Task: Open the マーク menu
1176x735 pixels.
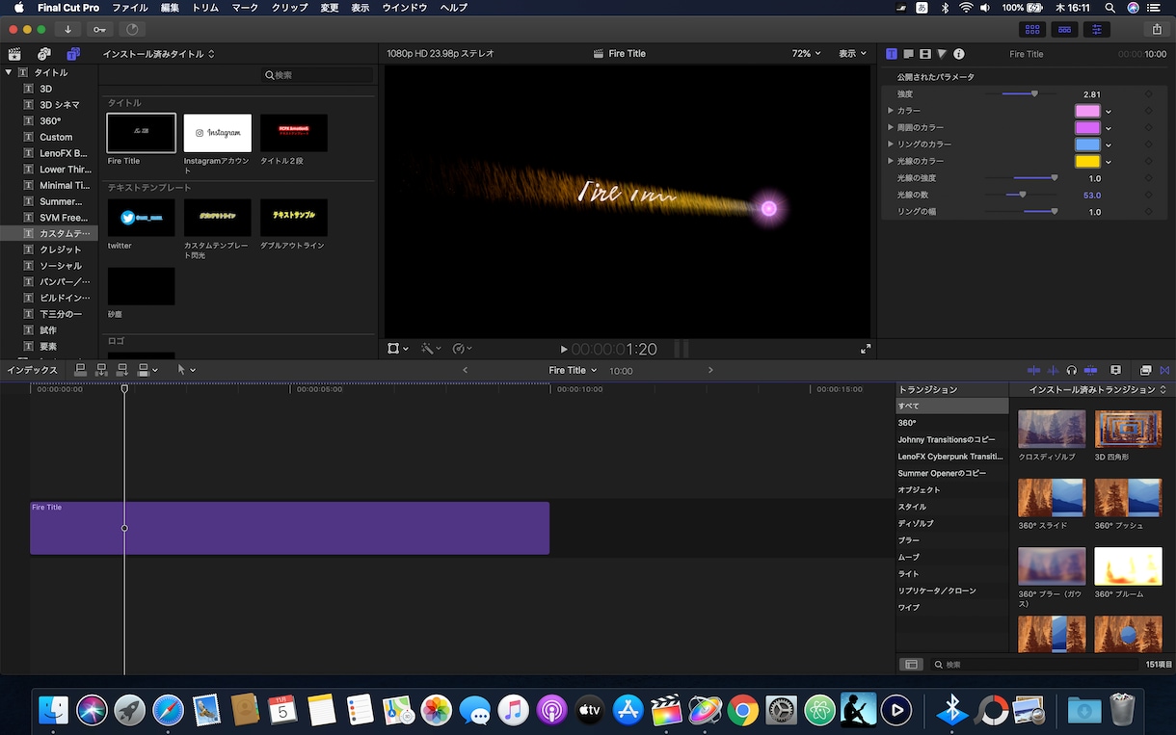Action: click(246, 8)
